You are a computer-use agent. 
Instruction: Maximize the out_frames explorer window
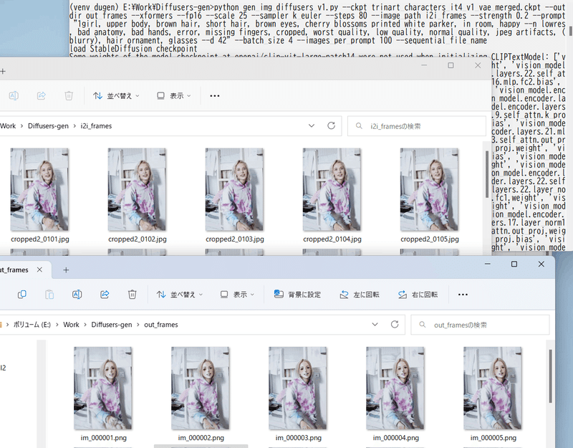point(514,264)
